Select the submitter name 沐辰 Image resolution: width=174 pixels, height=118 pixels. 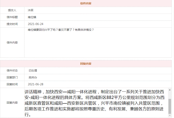coord(30,10)
